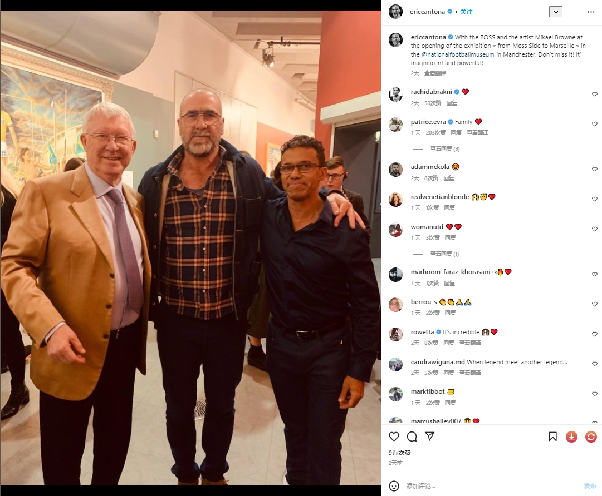Expand the 1 reply under womanutd

[444, 254]
